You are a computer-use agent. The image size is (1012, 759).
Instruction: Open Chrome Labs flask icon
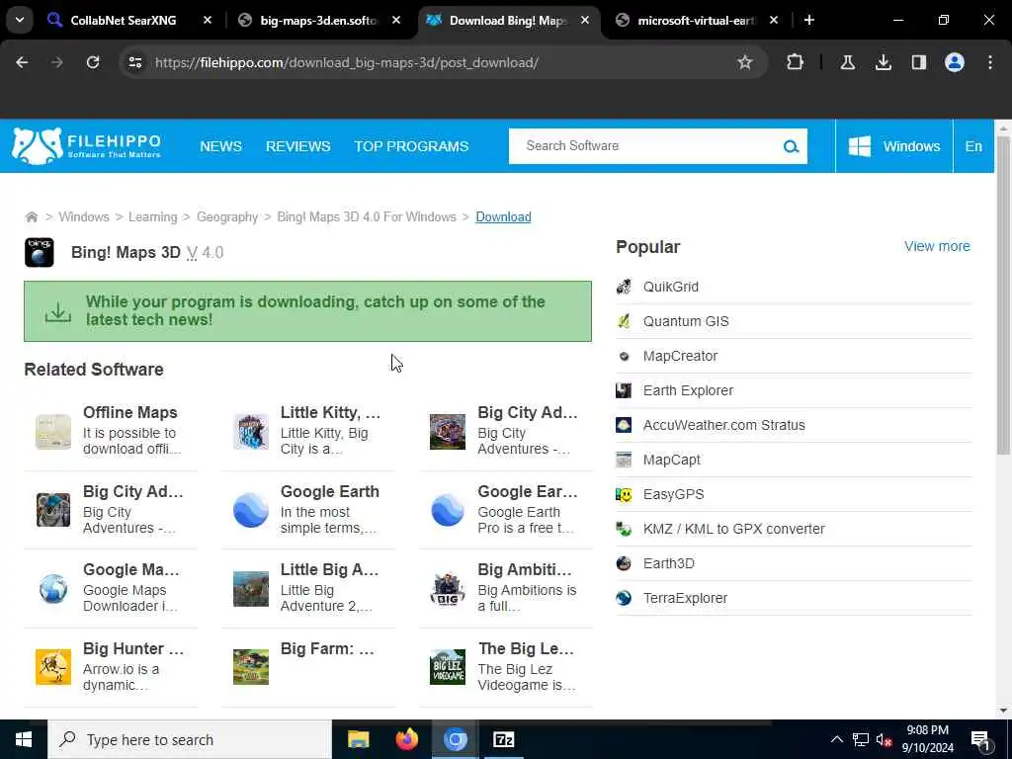coord(847,62)
